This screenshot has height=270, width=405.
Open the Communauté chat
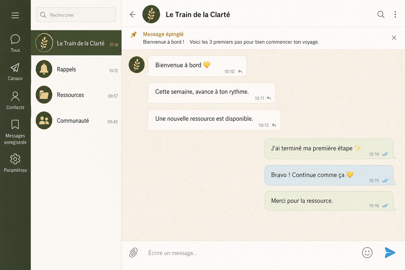point(76,120)
